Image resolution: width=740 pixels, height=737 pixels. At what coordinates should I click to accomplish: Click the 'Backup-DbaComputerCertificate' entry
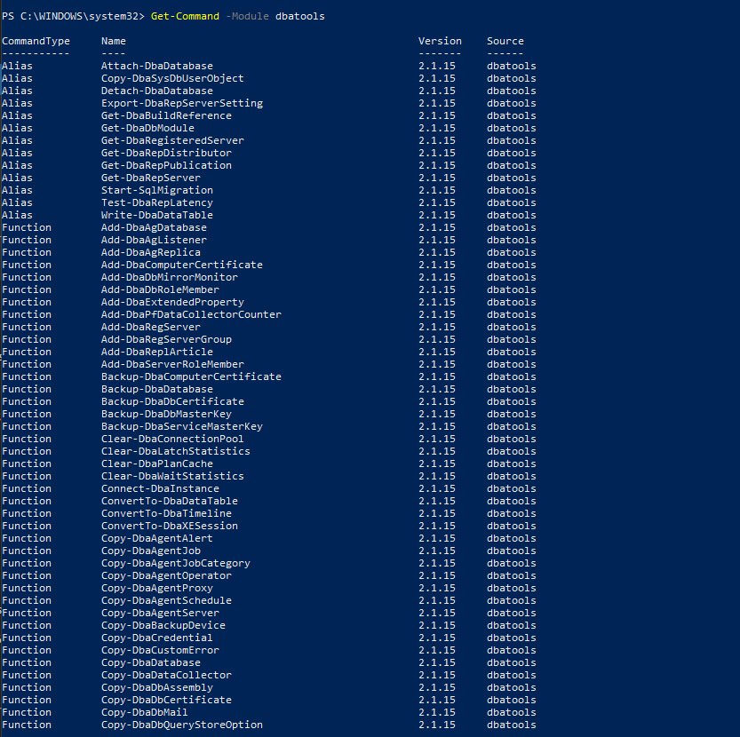191,376
